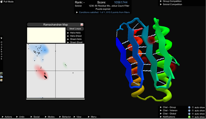Click the notepad pencil icon in Cookbook sidebar

(x=1, y=80)
